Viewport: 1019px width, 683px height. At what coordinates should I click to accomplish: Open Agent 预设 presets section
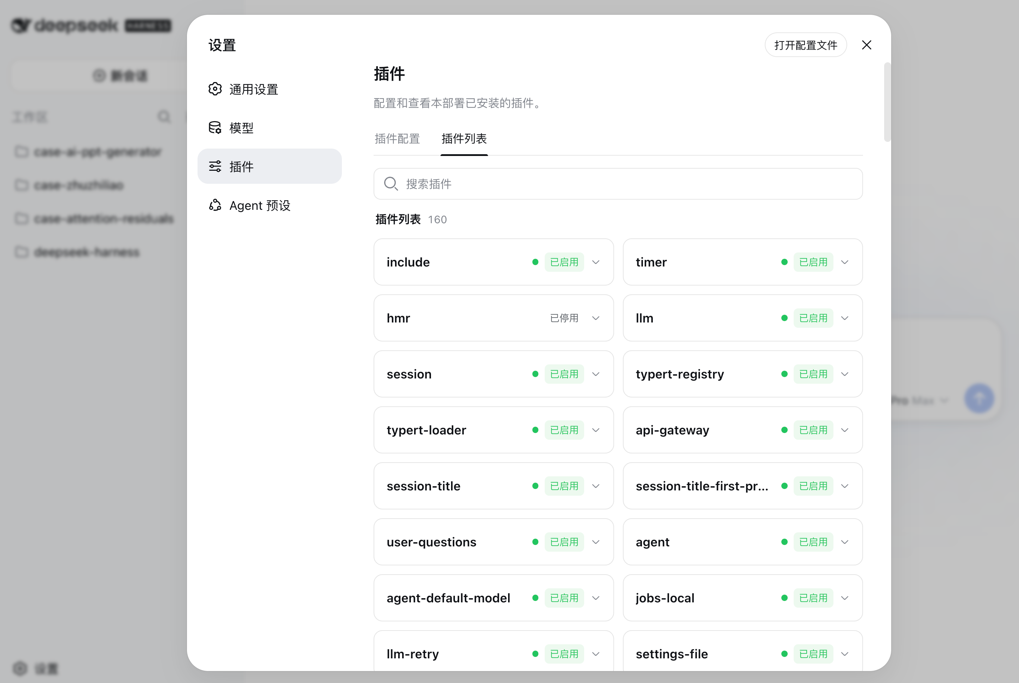269,205
